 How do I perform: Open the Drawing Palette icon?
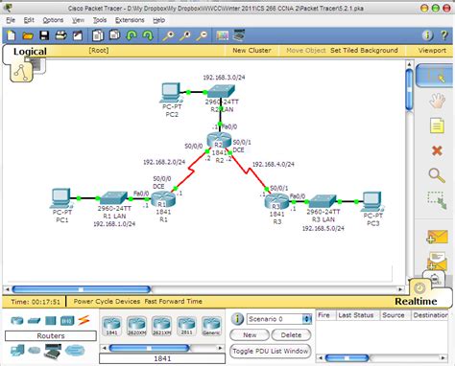point(222,35)
